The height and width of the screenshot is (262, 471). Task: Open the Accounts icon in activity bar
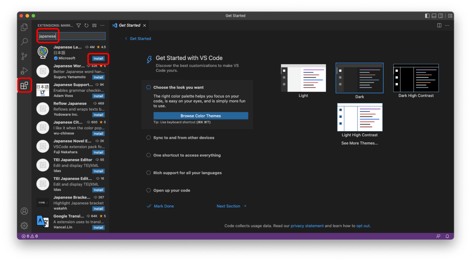pos(24,211)
